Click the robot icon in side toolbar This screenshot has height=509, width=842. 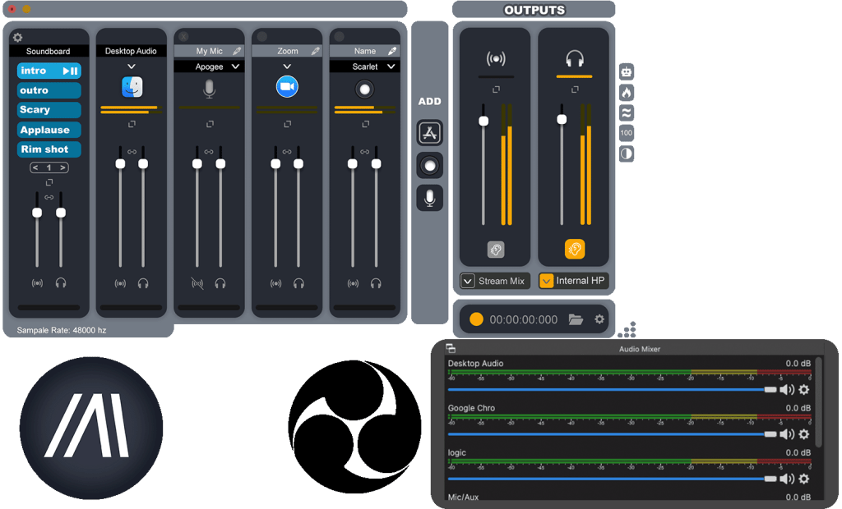pyautogui.click(x=627, y=72)
